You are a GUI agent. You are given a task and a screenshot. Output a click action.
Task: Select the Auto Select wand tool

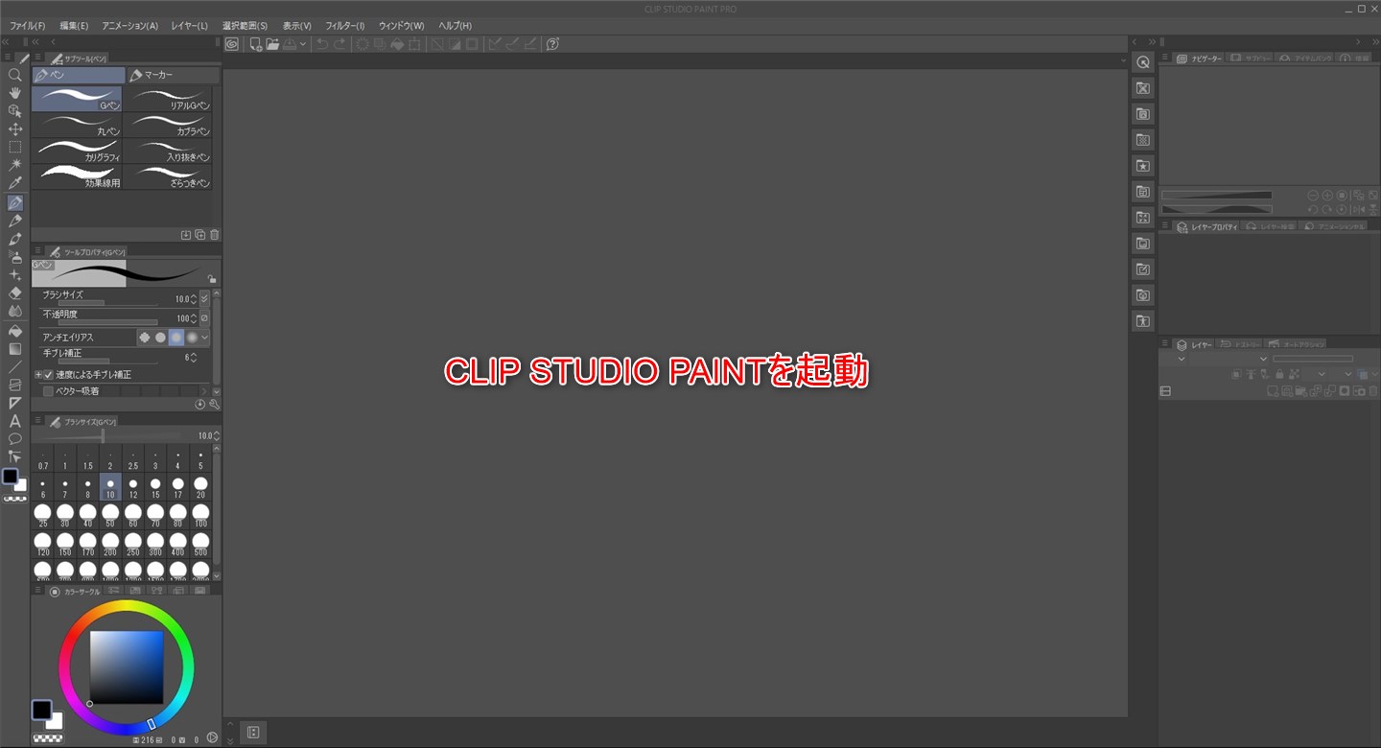14,166
